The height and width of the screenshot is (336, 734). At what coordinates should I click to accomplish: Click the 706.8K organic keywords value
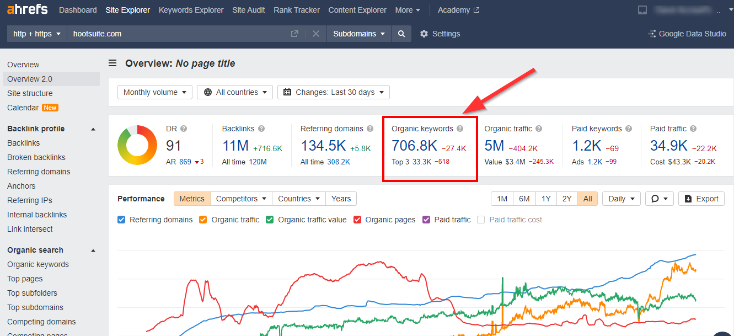click(414, 146)
